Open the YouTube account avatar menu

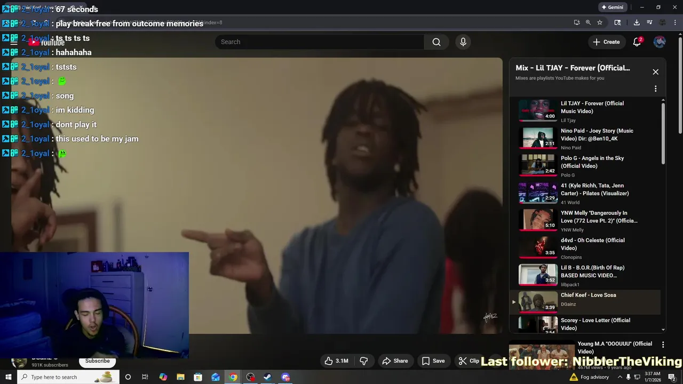(x=660, y=42)
